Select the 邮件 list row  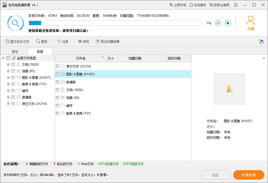click(123, 106)
